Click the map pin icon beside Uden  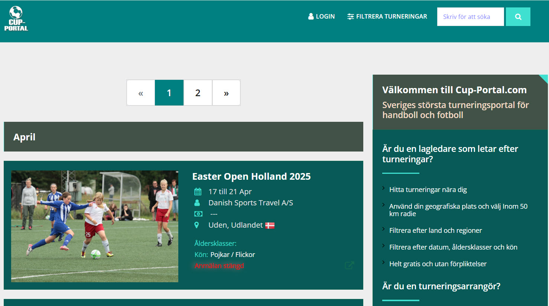pyautogui.click(x=197, y=225)
